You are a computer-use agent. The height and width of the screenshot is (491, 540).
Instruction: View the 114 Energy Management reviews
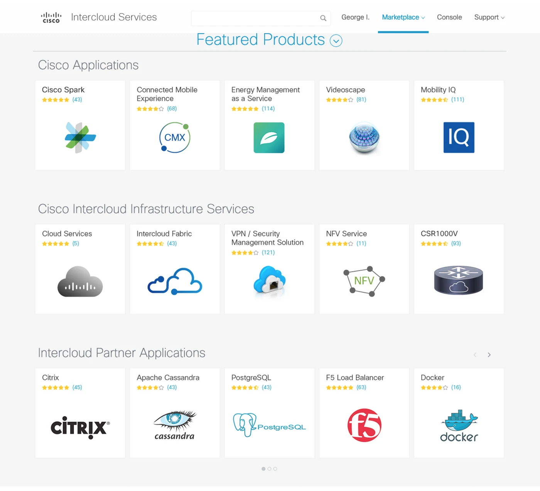pyautogui.click(x=268, y=109)
